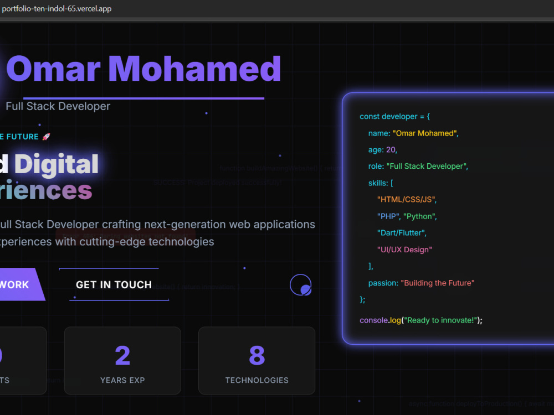Screen dimensions: 554x415
Task: Click the crafting next-generation web applications text
Action: point(208,225)
